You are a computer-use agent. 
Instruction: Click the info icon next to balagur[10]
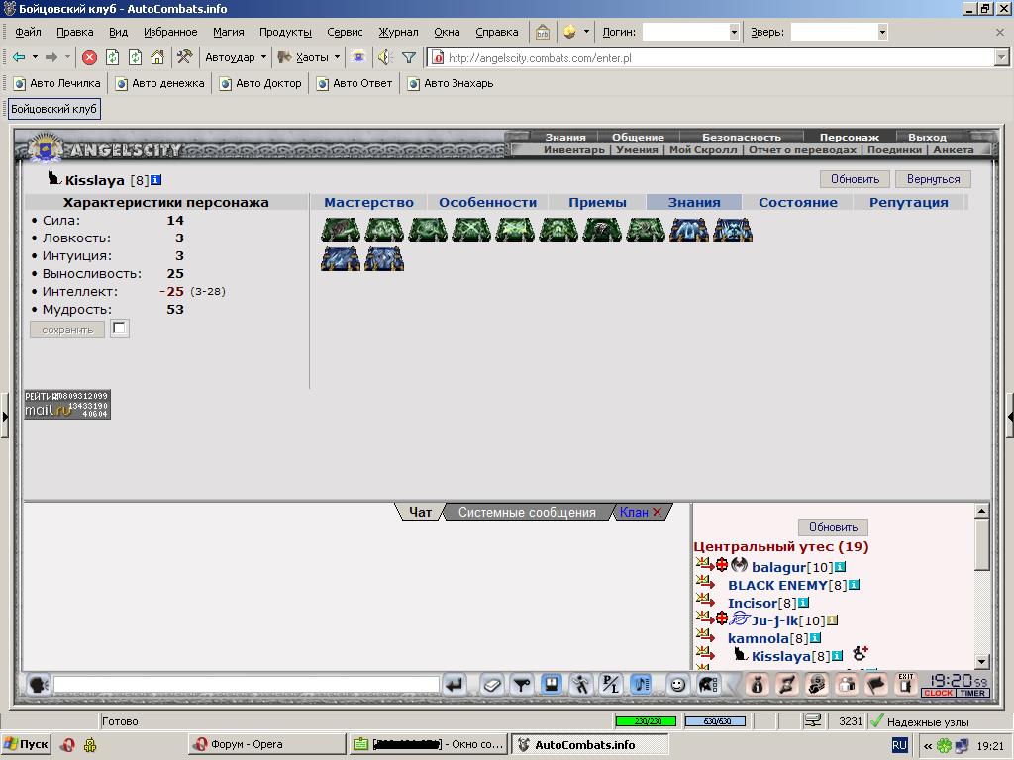pos(840,567)
